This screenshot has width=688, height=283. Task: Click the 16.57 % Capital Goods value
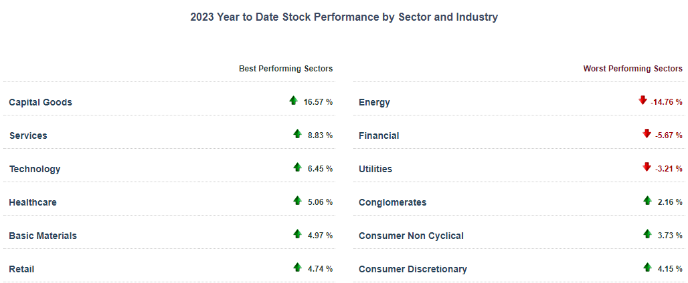pyautogui.click(x=318, y=102)
